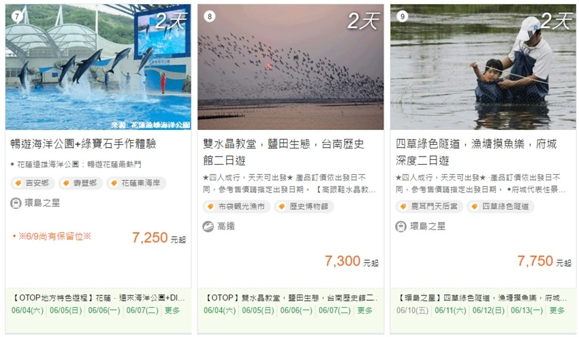
Task: Click the 環島之星 train icon on the ocean park card
Action: point(16,203)
